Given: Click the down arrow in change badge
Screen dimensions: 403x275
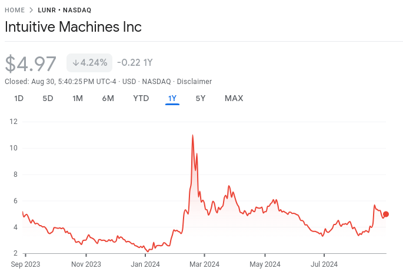Looking at the screenshot, I should click(x=76, y=63).
